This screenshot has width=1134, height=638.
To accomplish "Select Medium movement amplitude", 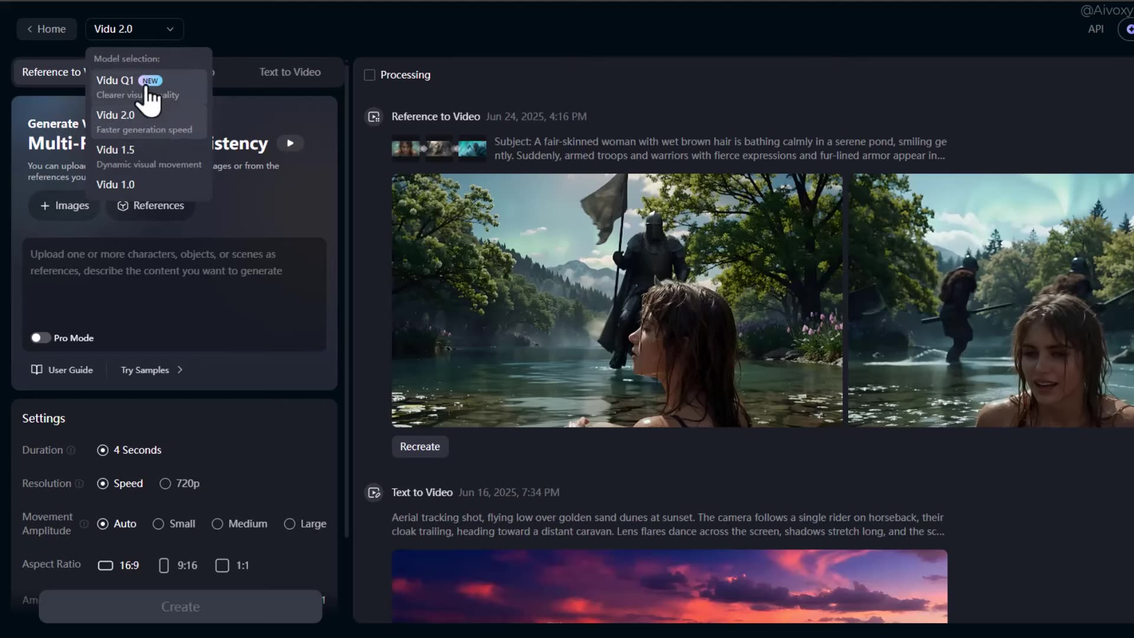I will [x=217, y=524].
